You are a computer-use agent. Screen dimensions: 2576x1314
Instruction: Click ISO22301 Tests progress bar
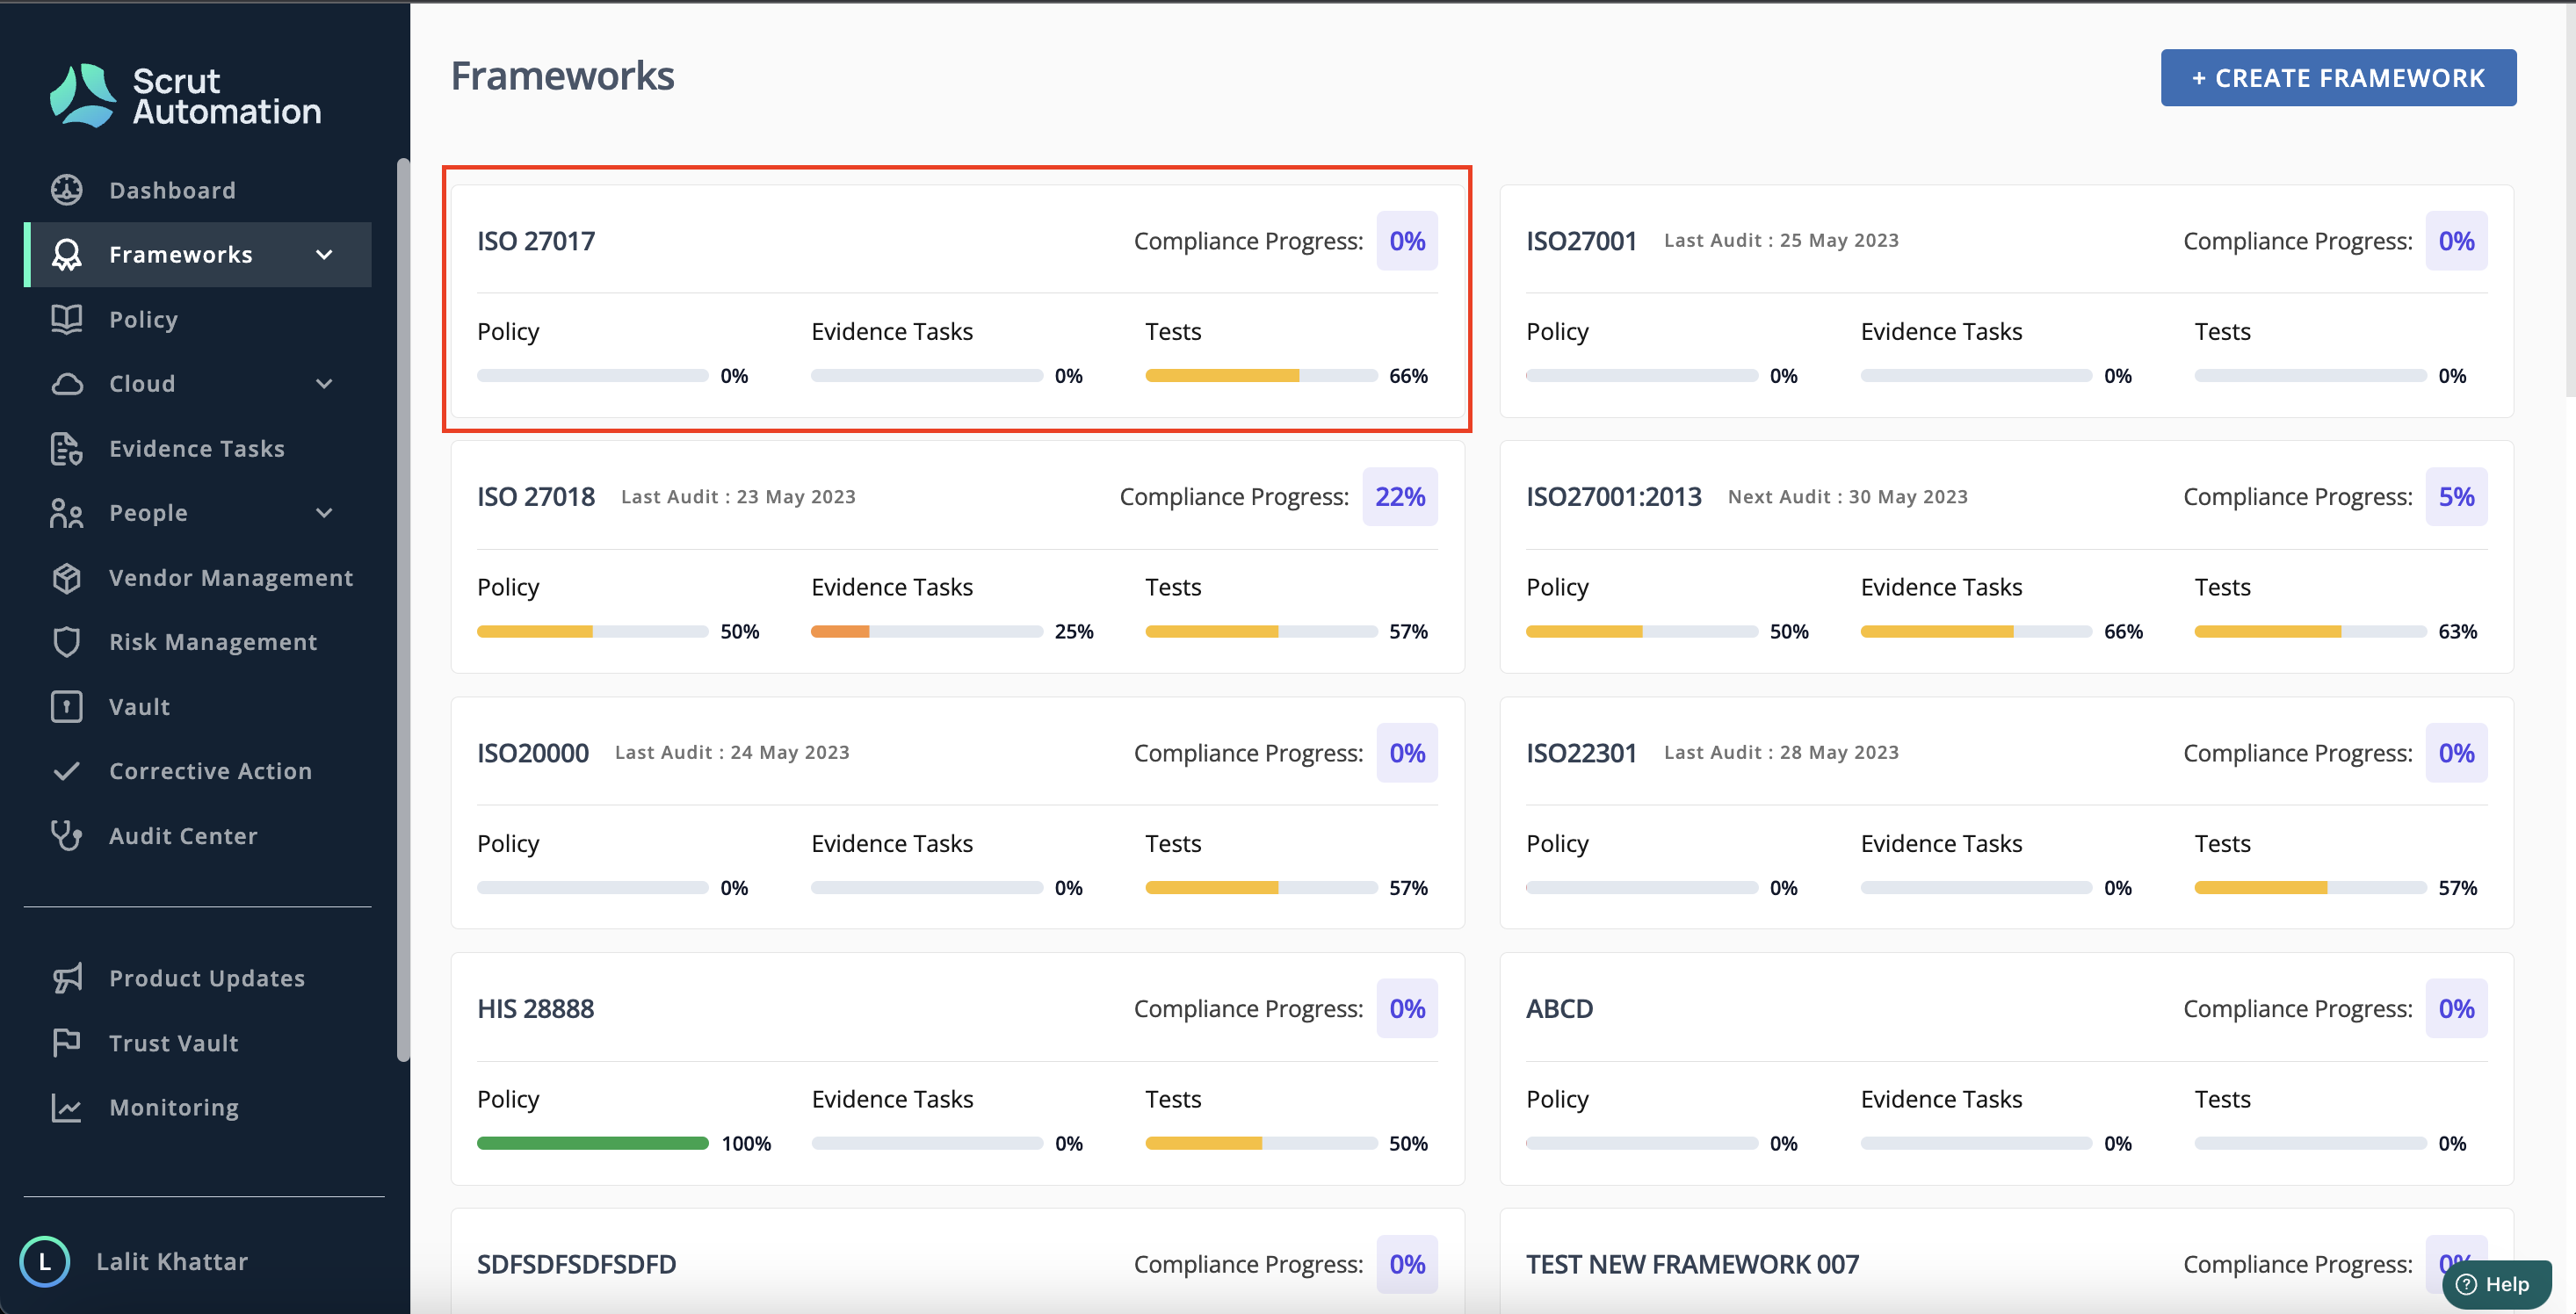pyautogui.click(x=2310, y=888)
